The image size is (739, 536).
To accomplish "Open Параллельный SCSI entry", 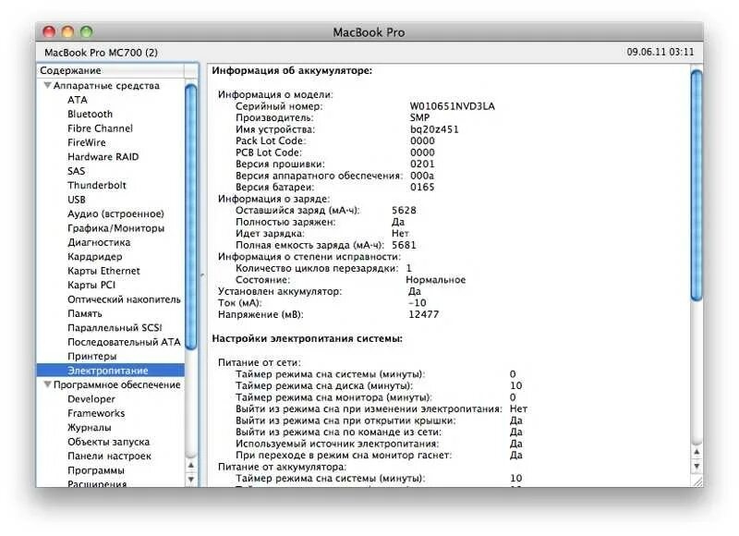I will [x=115, y=328].
